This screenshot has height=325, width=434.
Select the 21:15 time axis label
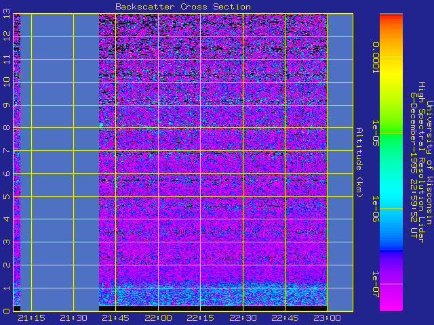(31, 318)
